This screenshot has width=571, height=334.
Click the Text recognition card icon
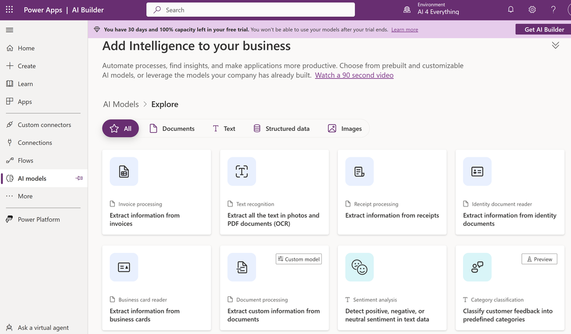pos(241,171)
